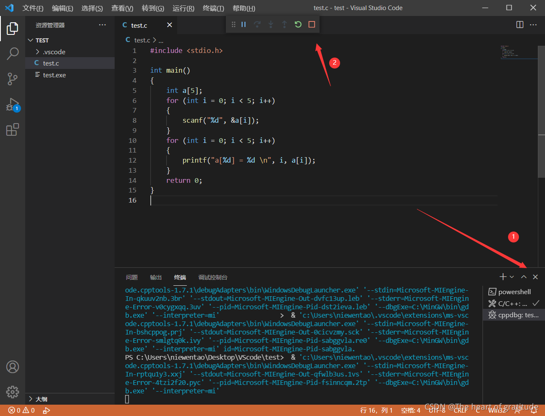Open test.exe in the file explorer
The width and height of the screenshot is (545, 416).
point(70,75)
